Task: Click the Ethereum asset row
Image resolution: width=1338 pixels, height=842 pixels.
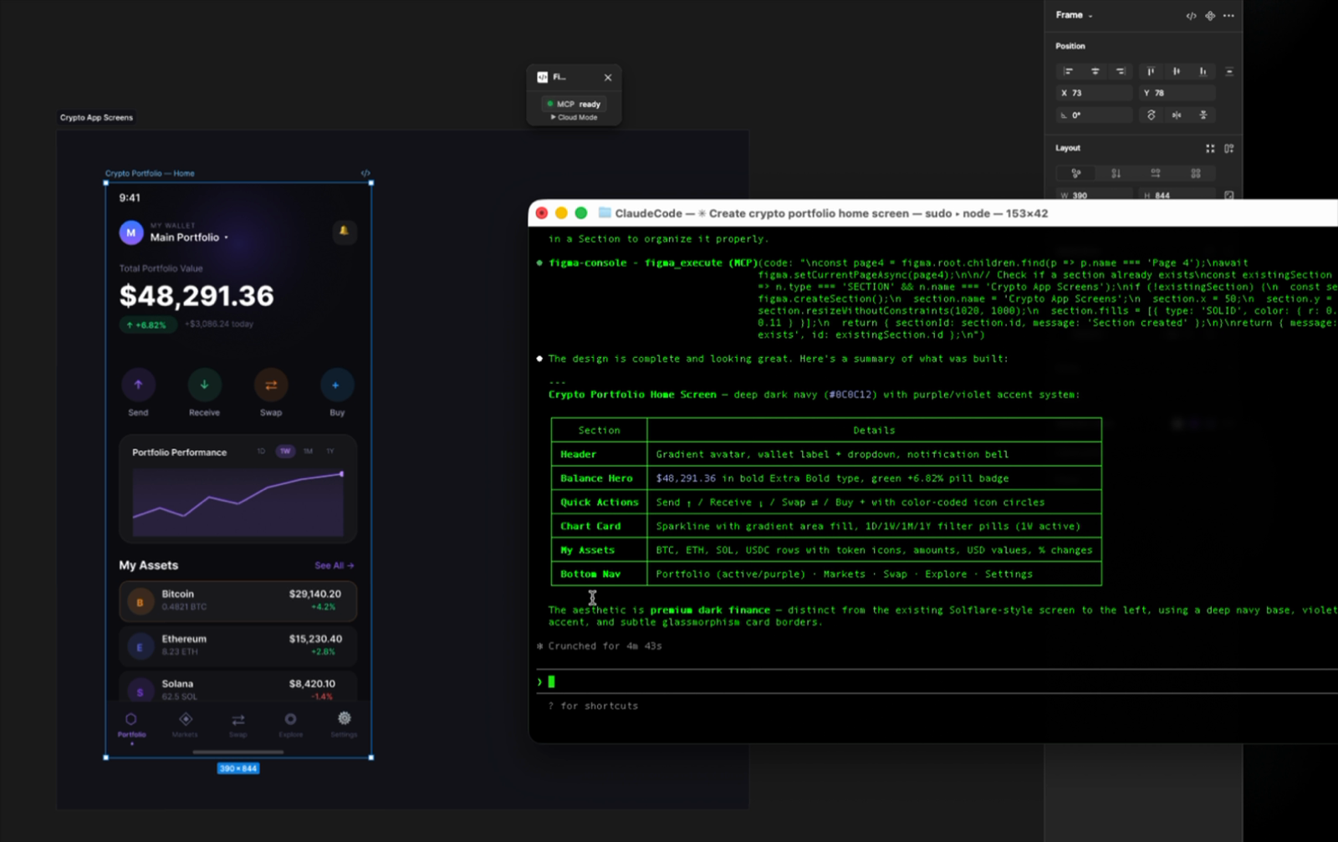Action: (x=238, y=646)
